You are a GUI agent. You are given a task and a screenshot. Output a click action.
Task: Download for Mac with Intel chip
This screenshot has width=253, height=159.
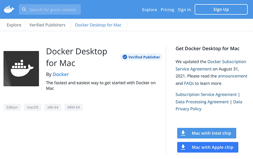[x=206, y=133]
